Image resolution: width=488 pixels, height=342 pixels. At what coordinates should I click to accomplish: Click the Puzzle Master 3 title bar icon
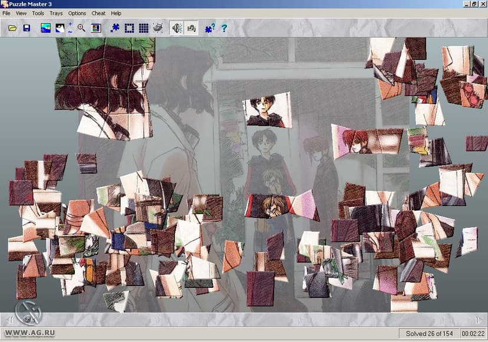4,4
